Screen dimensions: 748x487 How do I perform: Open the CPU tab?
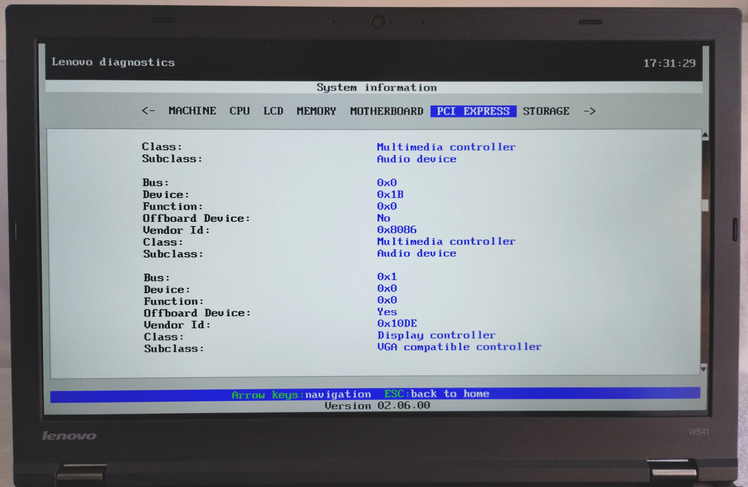click(239, 111)
